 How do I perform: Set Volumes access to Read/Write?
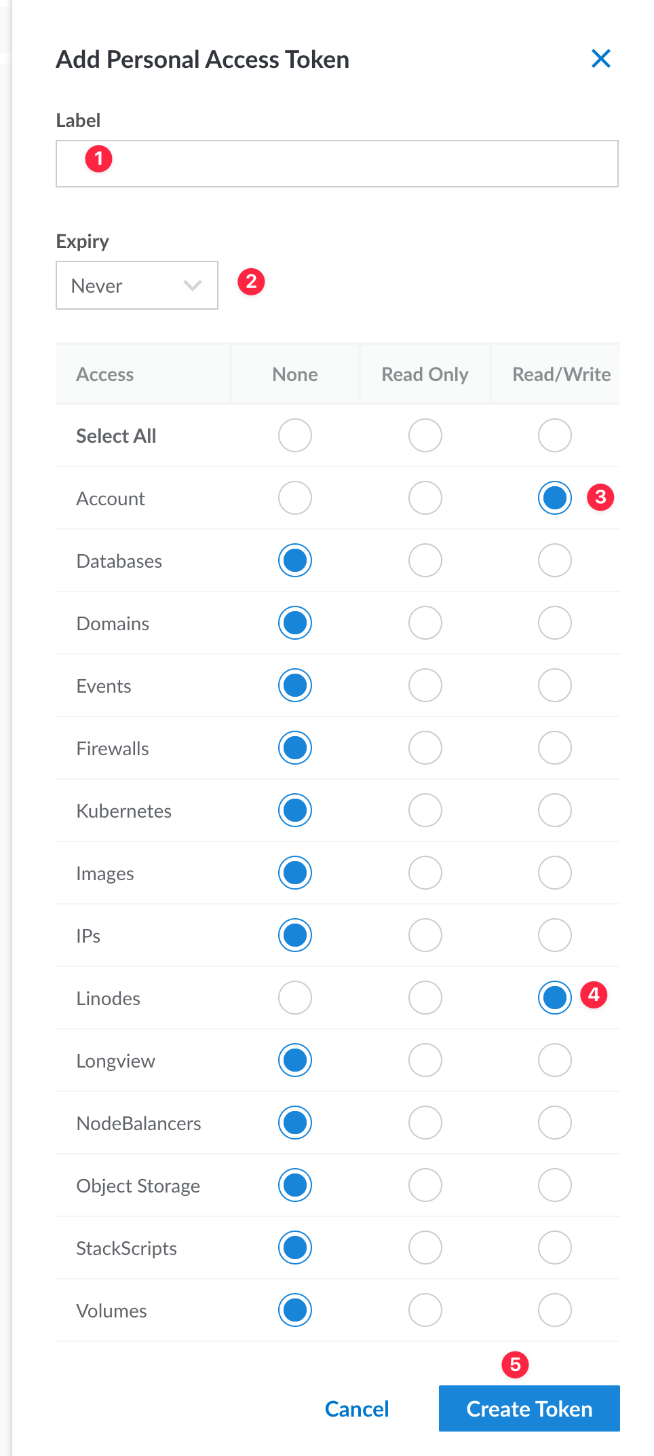[x=555, y=1310]
